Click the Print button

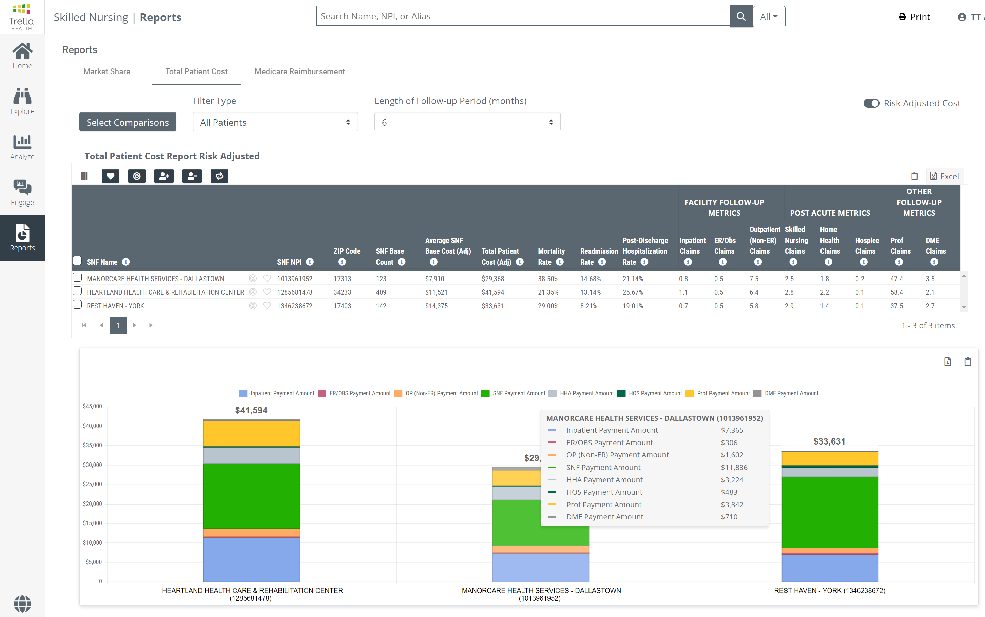914,17
